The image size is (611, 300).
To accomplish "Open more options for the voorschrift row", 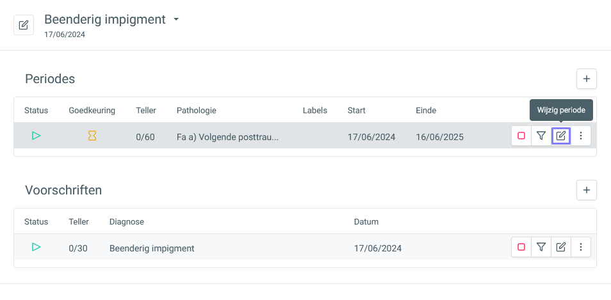I will click(581, 247).
